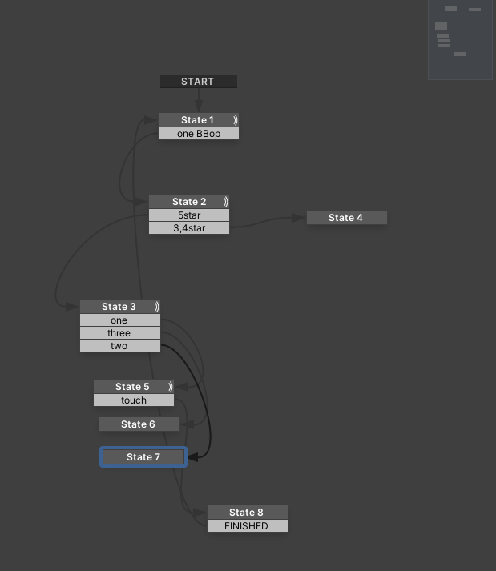The width and height of the screenshot is (496, 571).
Task: Select the START node
Action: tap(198, 82)
